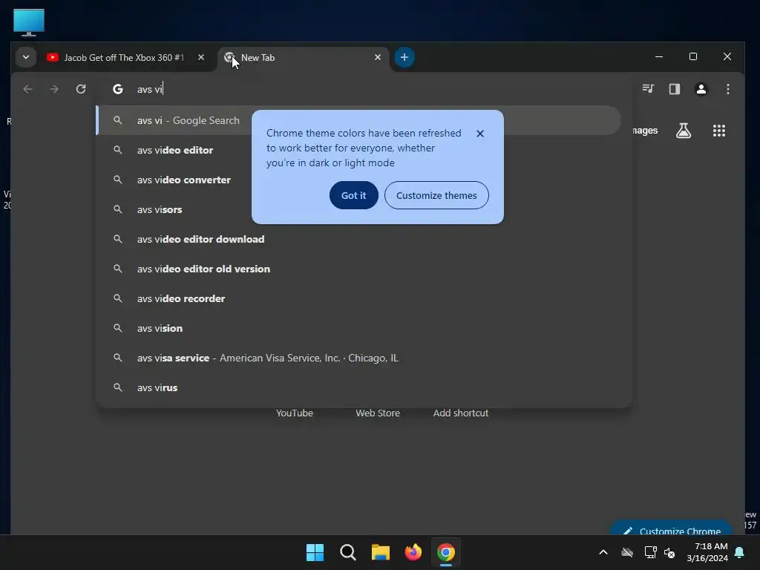This screenshot has height=570, width=760.
Task: Open taskbar Search
Action: pyautogui.click(x=348, y=552)
